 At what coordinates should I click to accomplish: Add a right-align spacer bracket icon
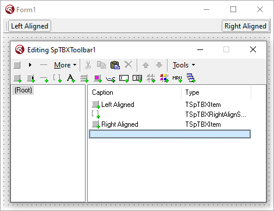pos(58,78)
